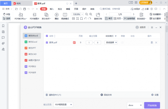Open word selection translate

156,14
